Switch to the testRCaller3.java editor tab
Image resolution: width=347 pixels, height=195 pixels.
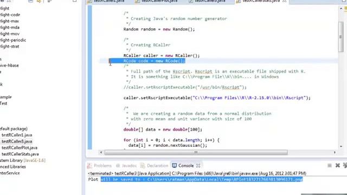(x=208, y=1)
